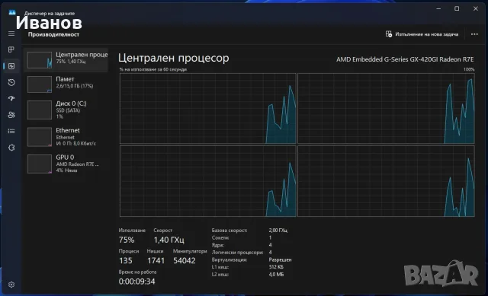
Task: Open the hamburger navigation menu
Action: (x=11, y=33)
